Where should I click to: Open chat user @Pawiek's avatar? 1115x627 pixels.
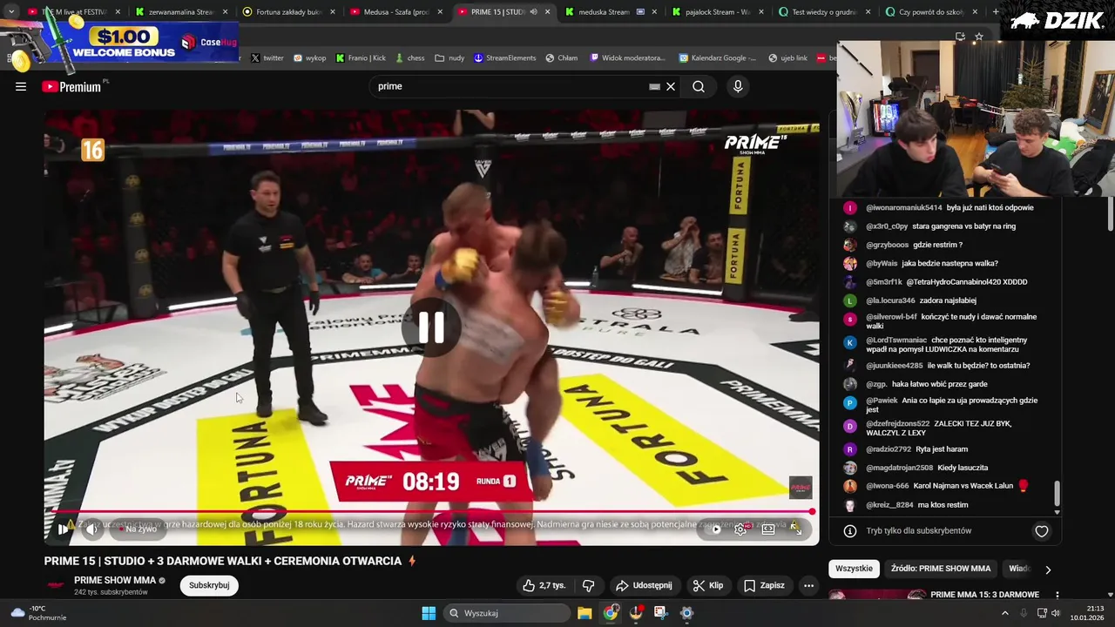click(850, 402)
